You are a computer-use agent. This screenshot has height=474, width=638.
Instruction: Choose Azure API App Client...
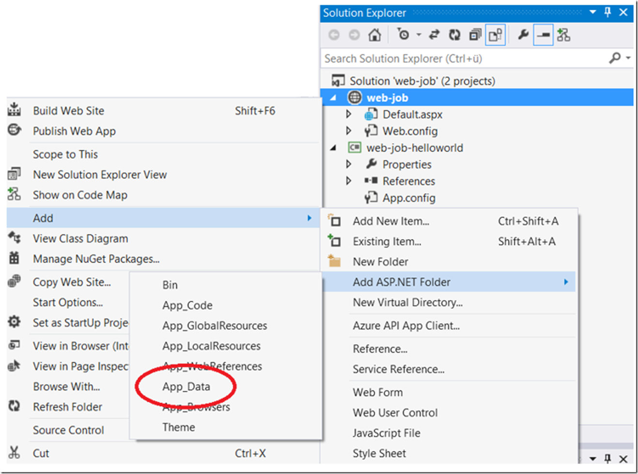[x=449, y=326]
